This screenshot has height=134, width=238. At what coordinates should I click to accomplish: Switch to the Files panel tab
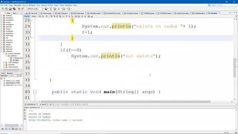click(x=8, y=13)
